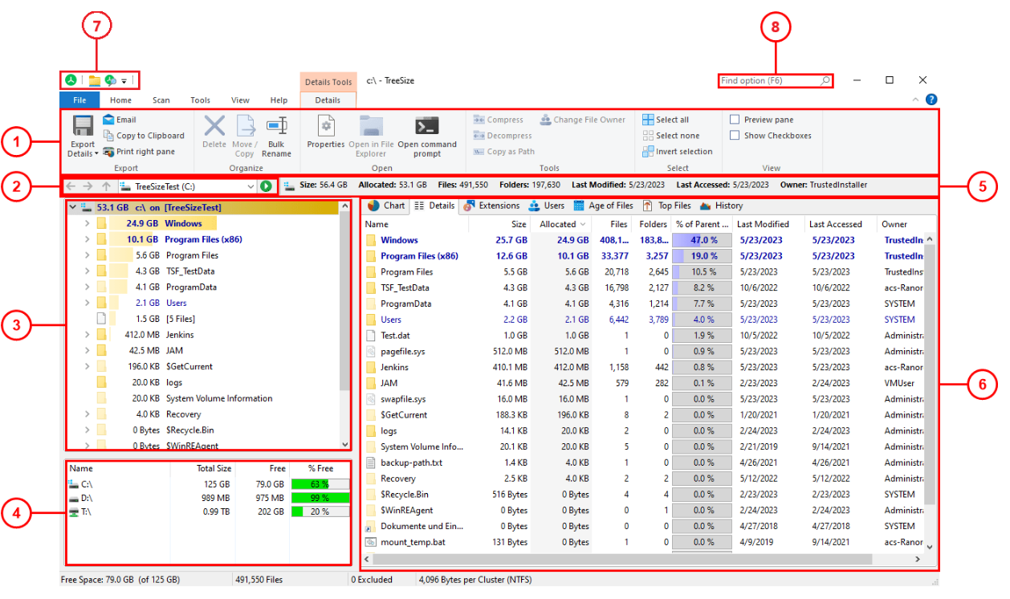The image size is (1010, 599).
Task: Click Open in File Explorer icon
Action: pyautogui.click(x=372, y=127)
